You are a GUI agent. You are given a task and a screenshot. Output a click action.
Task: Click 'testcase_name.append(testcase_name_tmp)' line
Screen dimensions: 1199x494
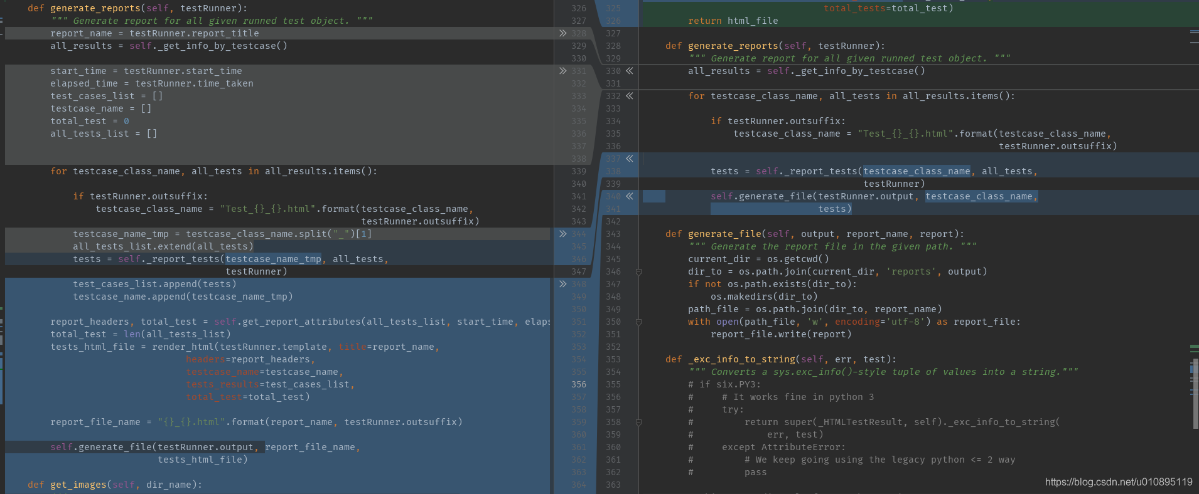(183, 297)
